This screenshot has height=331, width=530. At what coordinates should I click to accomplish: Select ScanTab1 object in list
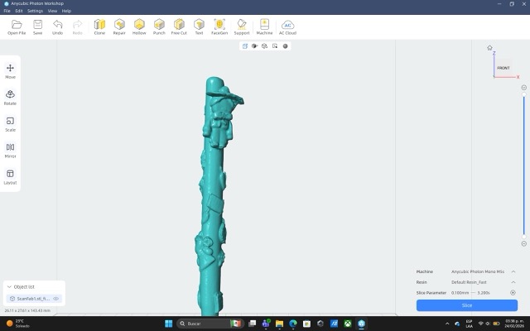[x=33, y=299]
